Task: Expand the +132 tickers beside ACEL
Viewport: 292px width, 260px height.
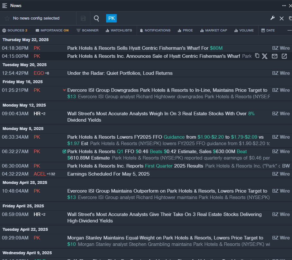Action: [x=51, y=174]
